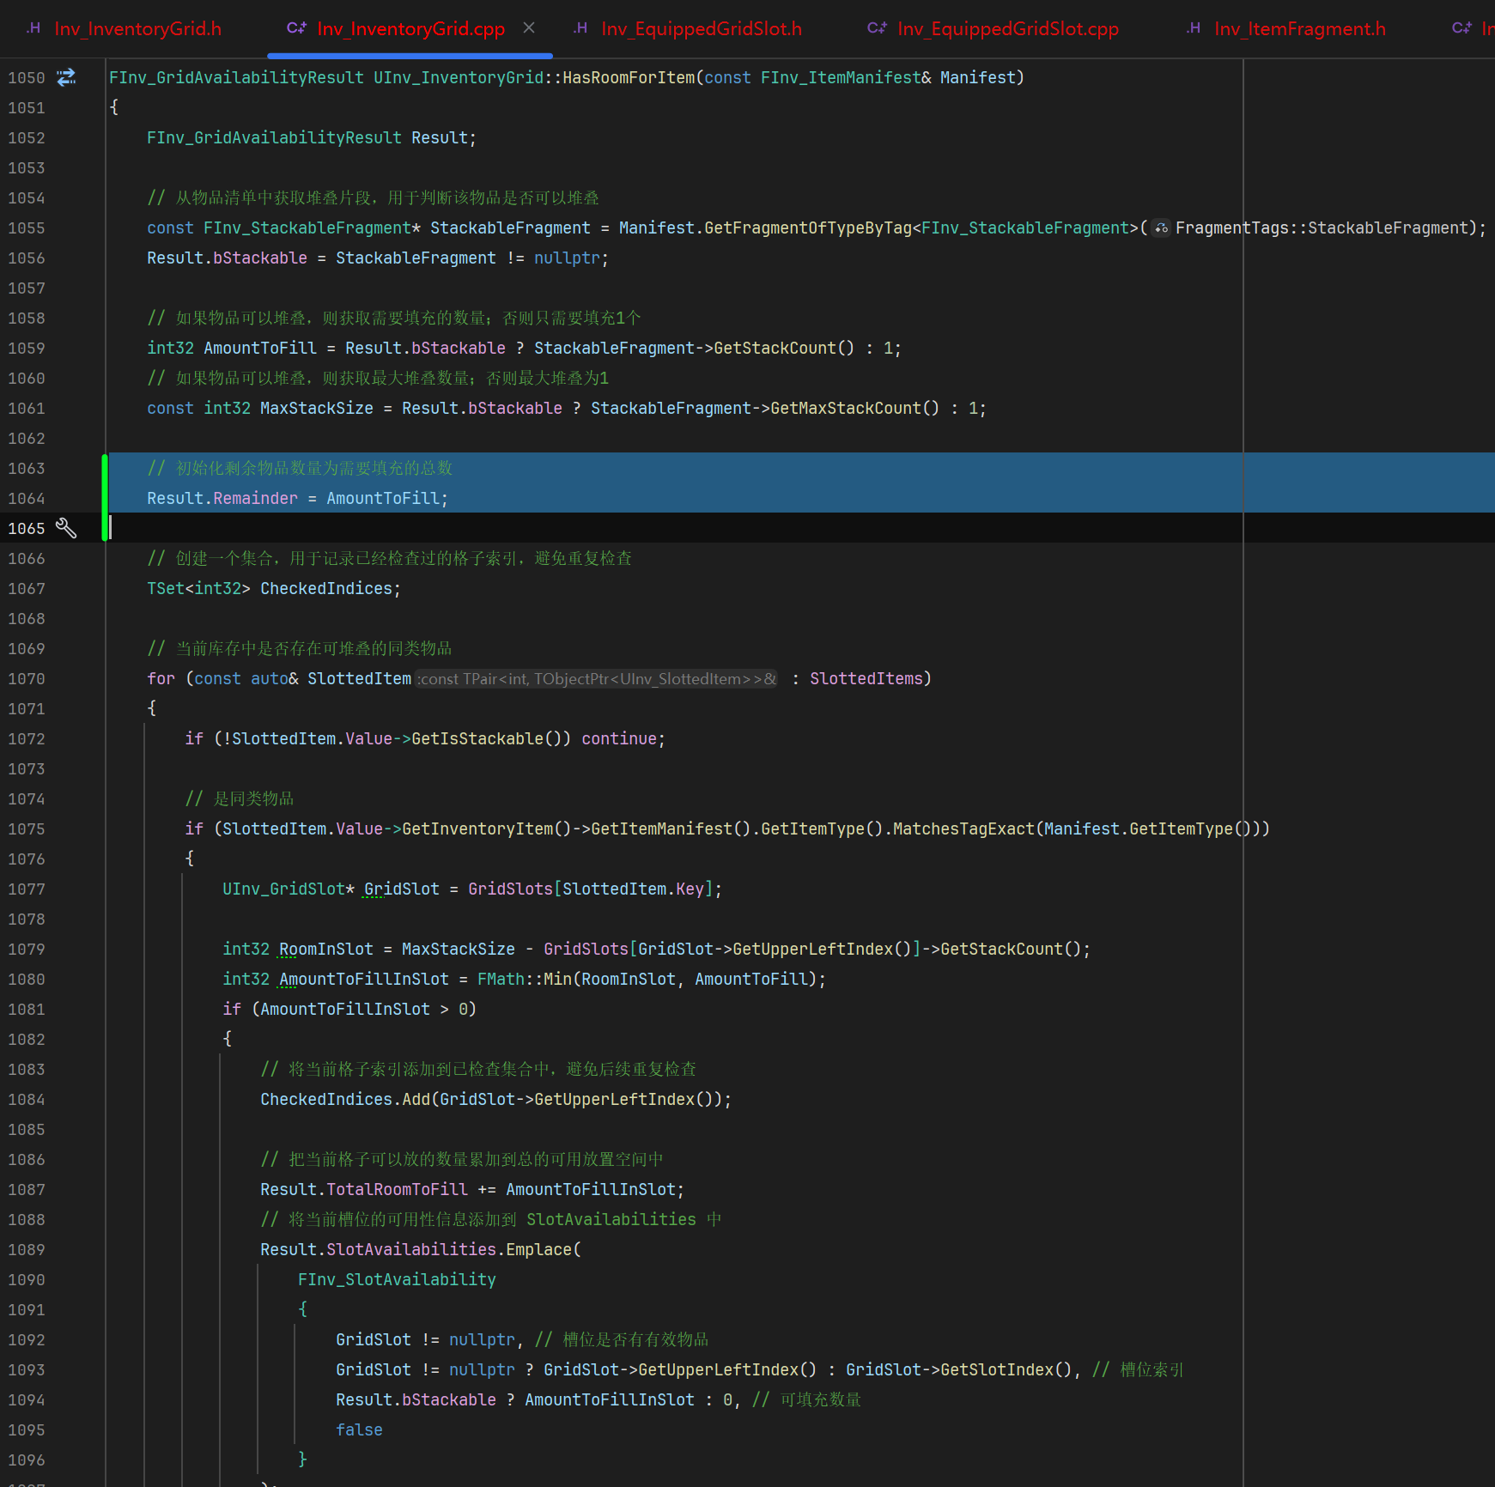Switch to Inv_InventoryGrid.h tab
The image size is (1495, 1487).
[x=124, y=28]
